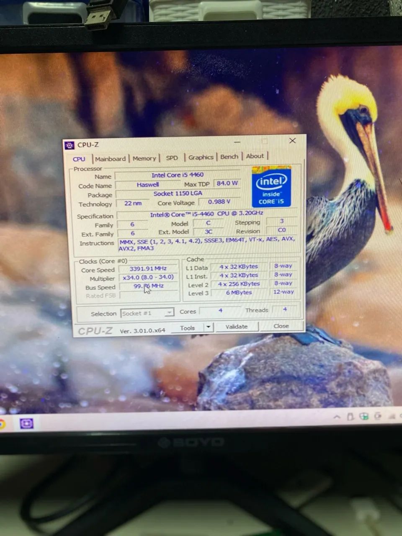Image resolution: width=402 pixels, height=536 pixels.
Task: Click the Validate button
Action: click(x=237, y=327)
